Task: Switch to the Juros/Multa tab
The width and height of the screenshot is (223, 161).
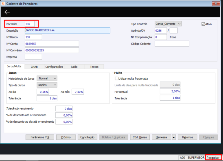Action: 14,66
